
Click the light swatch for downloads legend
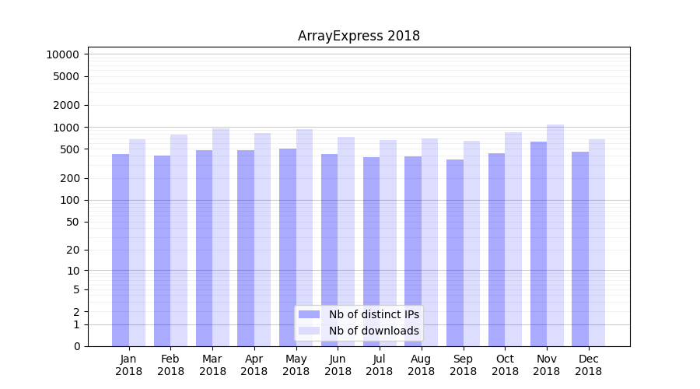[309, 331]
